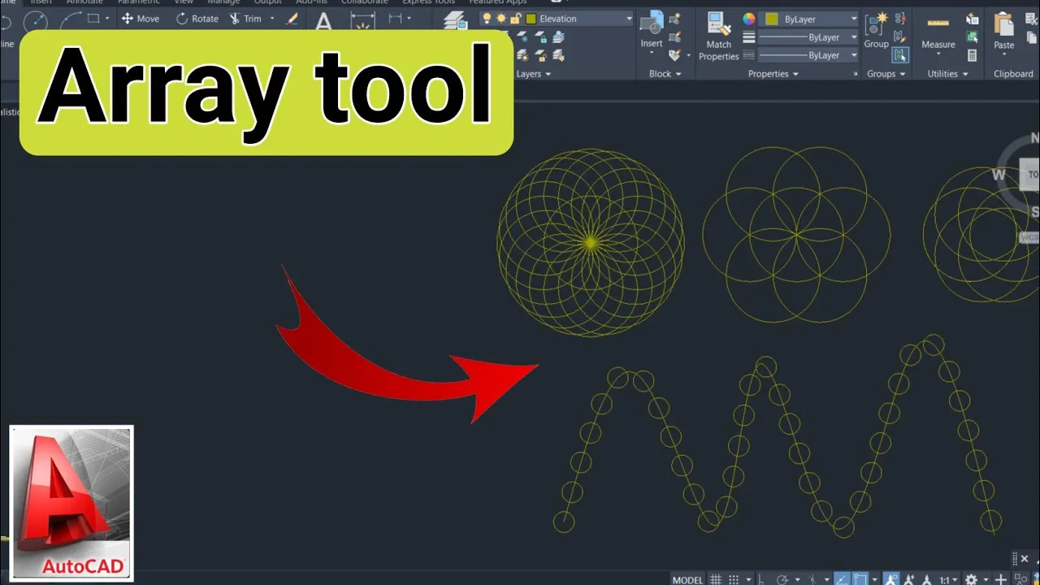Open the dropdown arrow beside Rectangle tool
This screenshot has width=1040, height=585.
(107, 18)
